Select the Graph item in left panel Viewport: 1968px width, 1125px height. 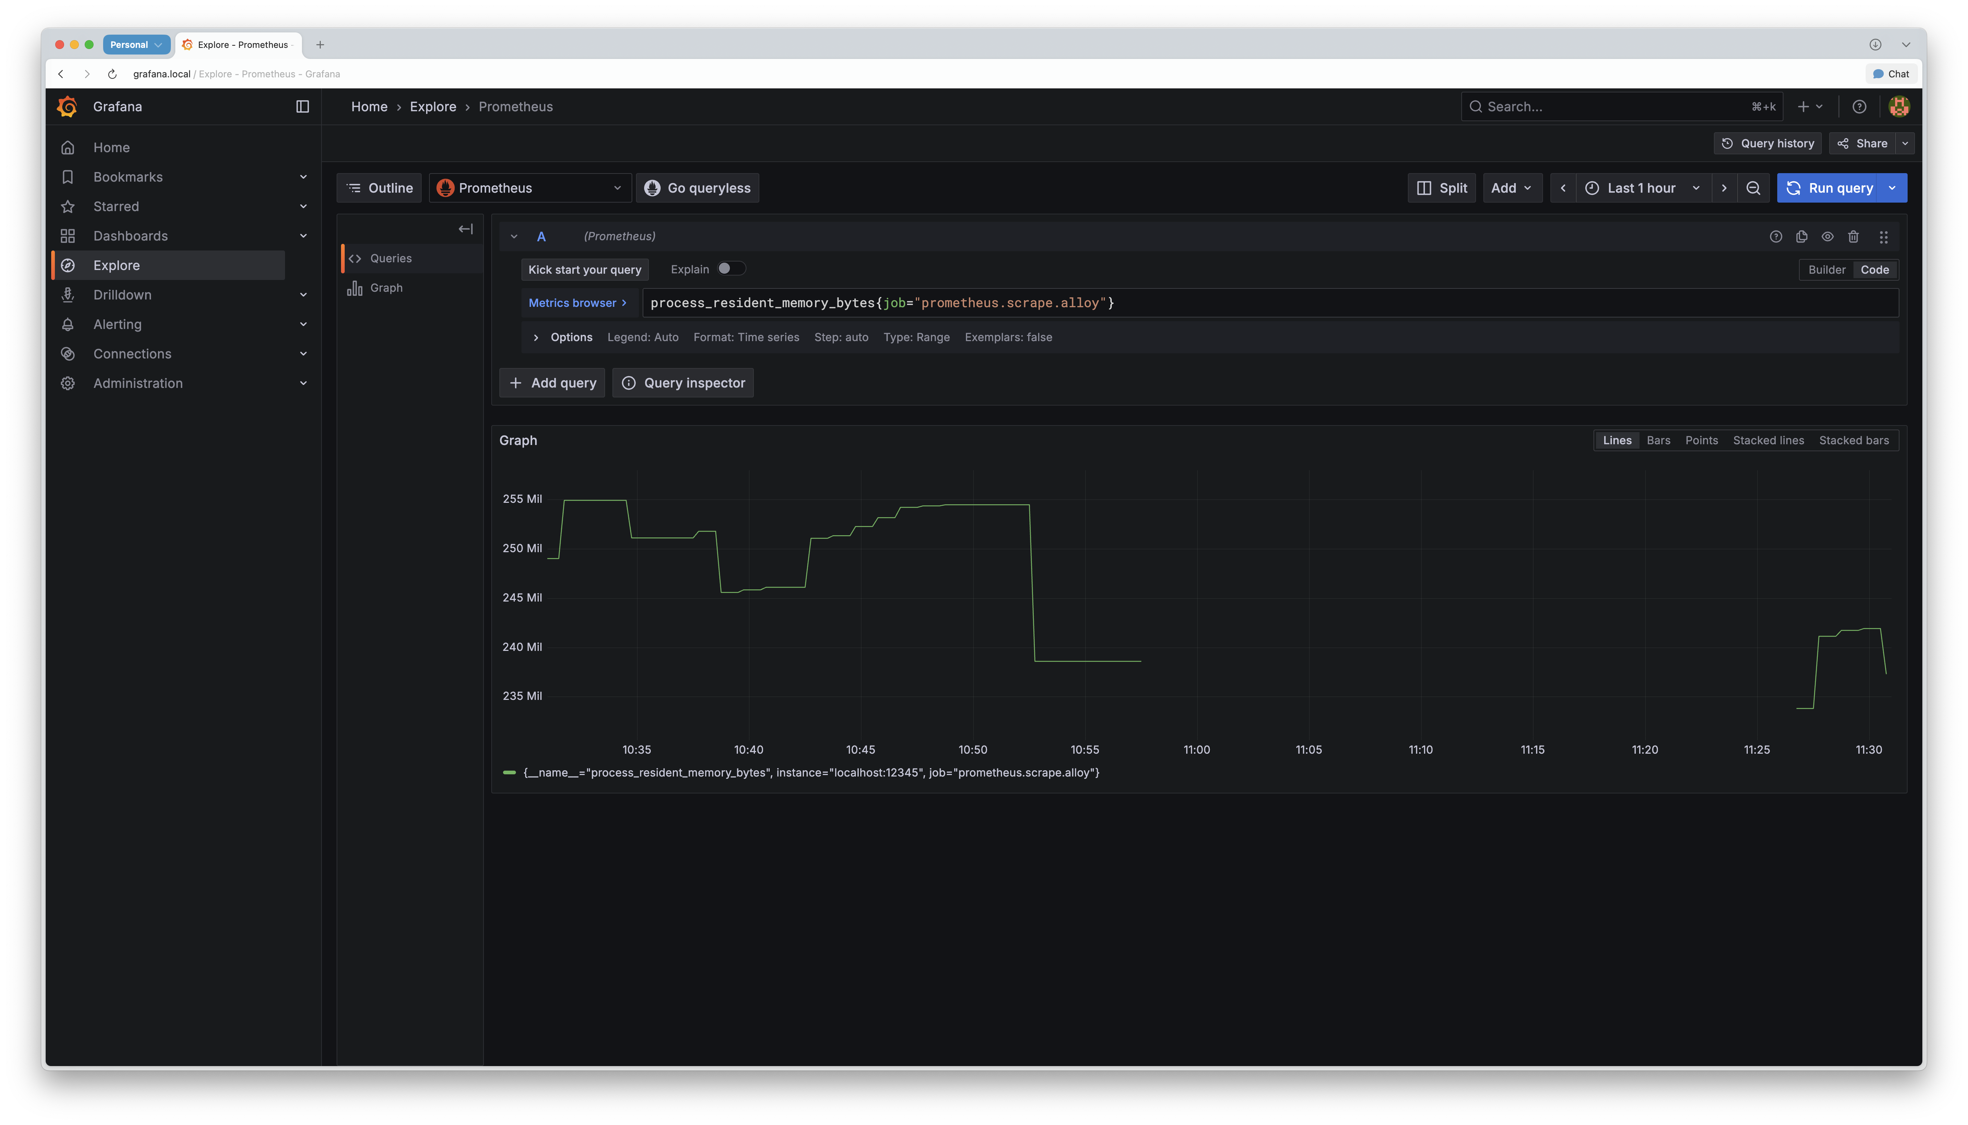tap(386, 287)
